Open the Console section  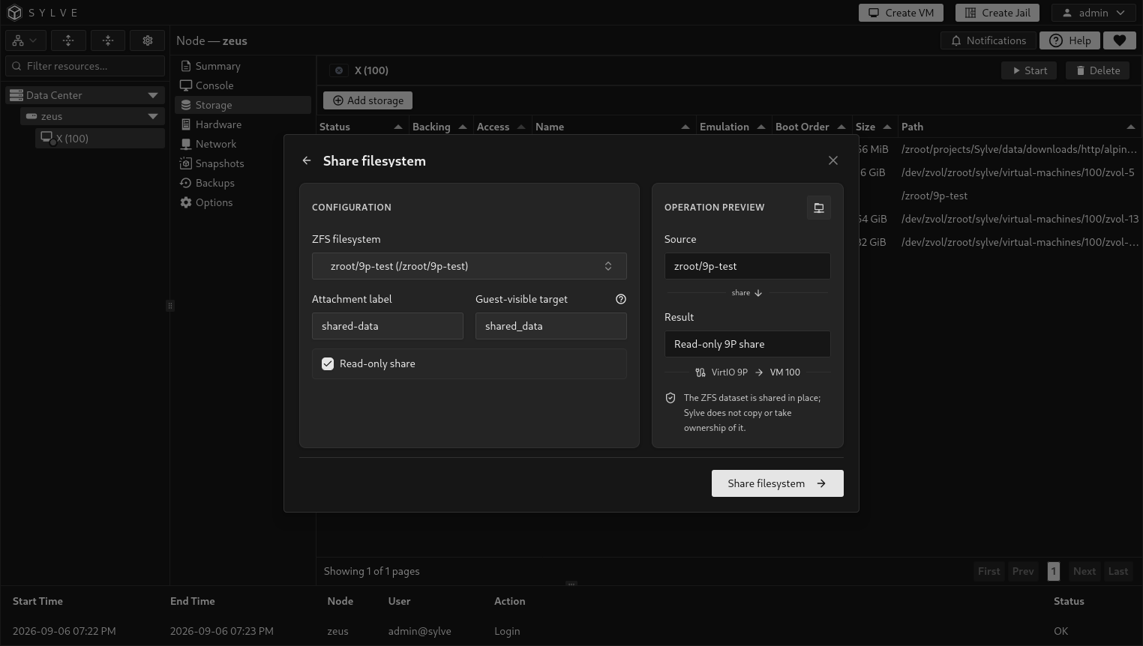click(x=243, y=85)
